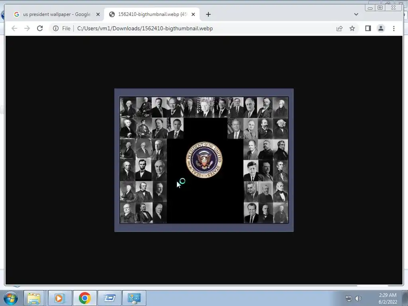Click the address bar file path

tap(145, 28)
